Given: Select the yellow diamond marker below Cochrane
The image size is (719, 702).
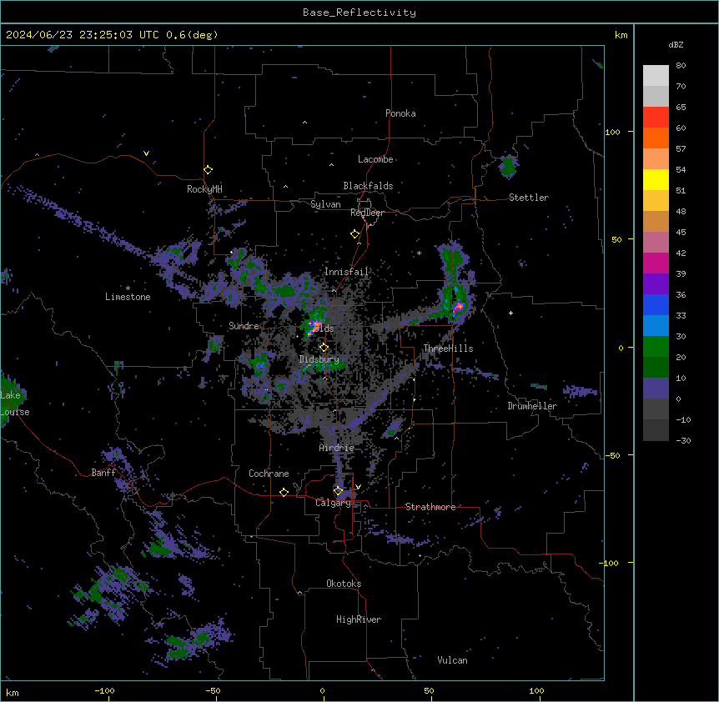Looking at the screenshot, I should 284,492.
